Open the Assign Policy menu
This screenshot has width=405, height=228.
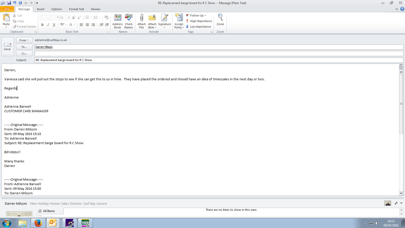pos(179,21)
